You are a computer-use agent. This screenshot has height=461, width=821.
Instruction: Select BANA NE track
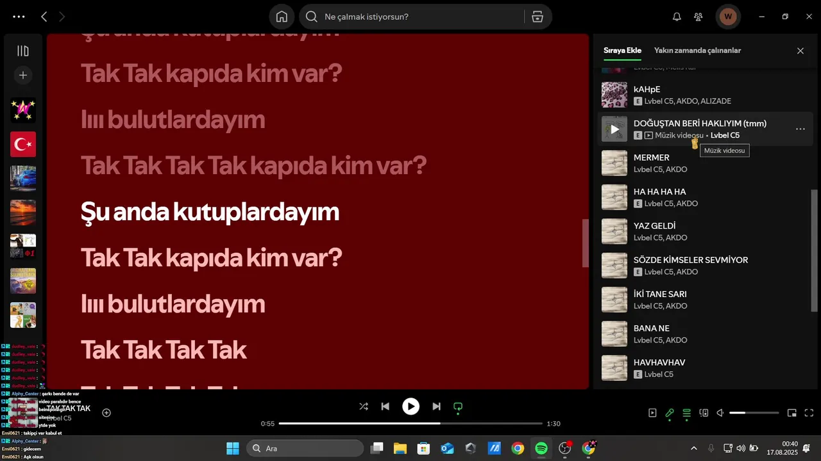706,334
